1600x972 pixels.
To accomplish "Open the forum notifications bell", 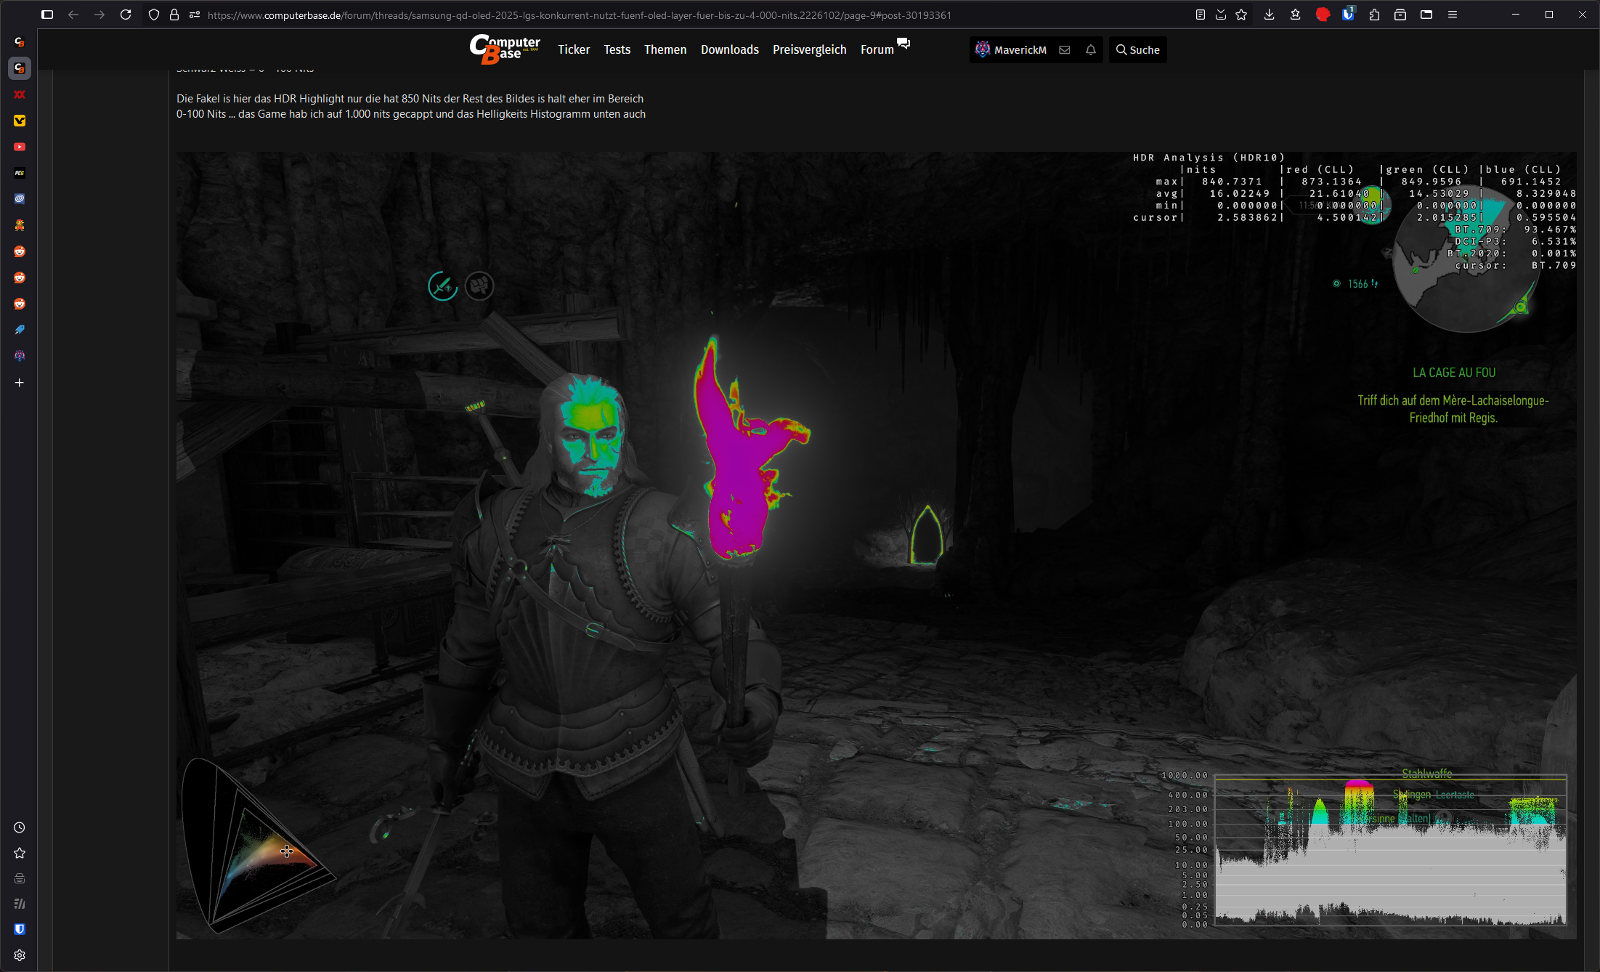I will [1090, 49].
